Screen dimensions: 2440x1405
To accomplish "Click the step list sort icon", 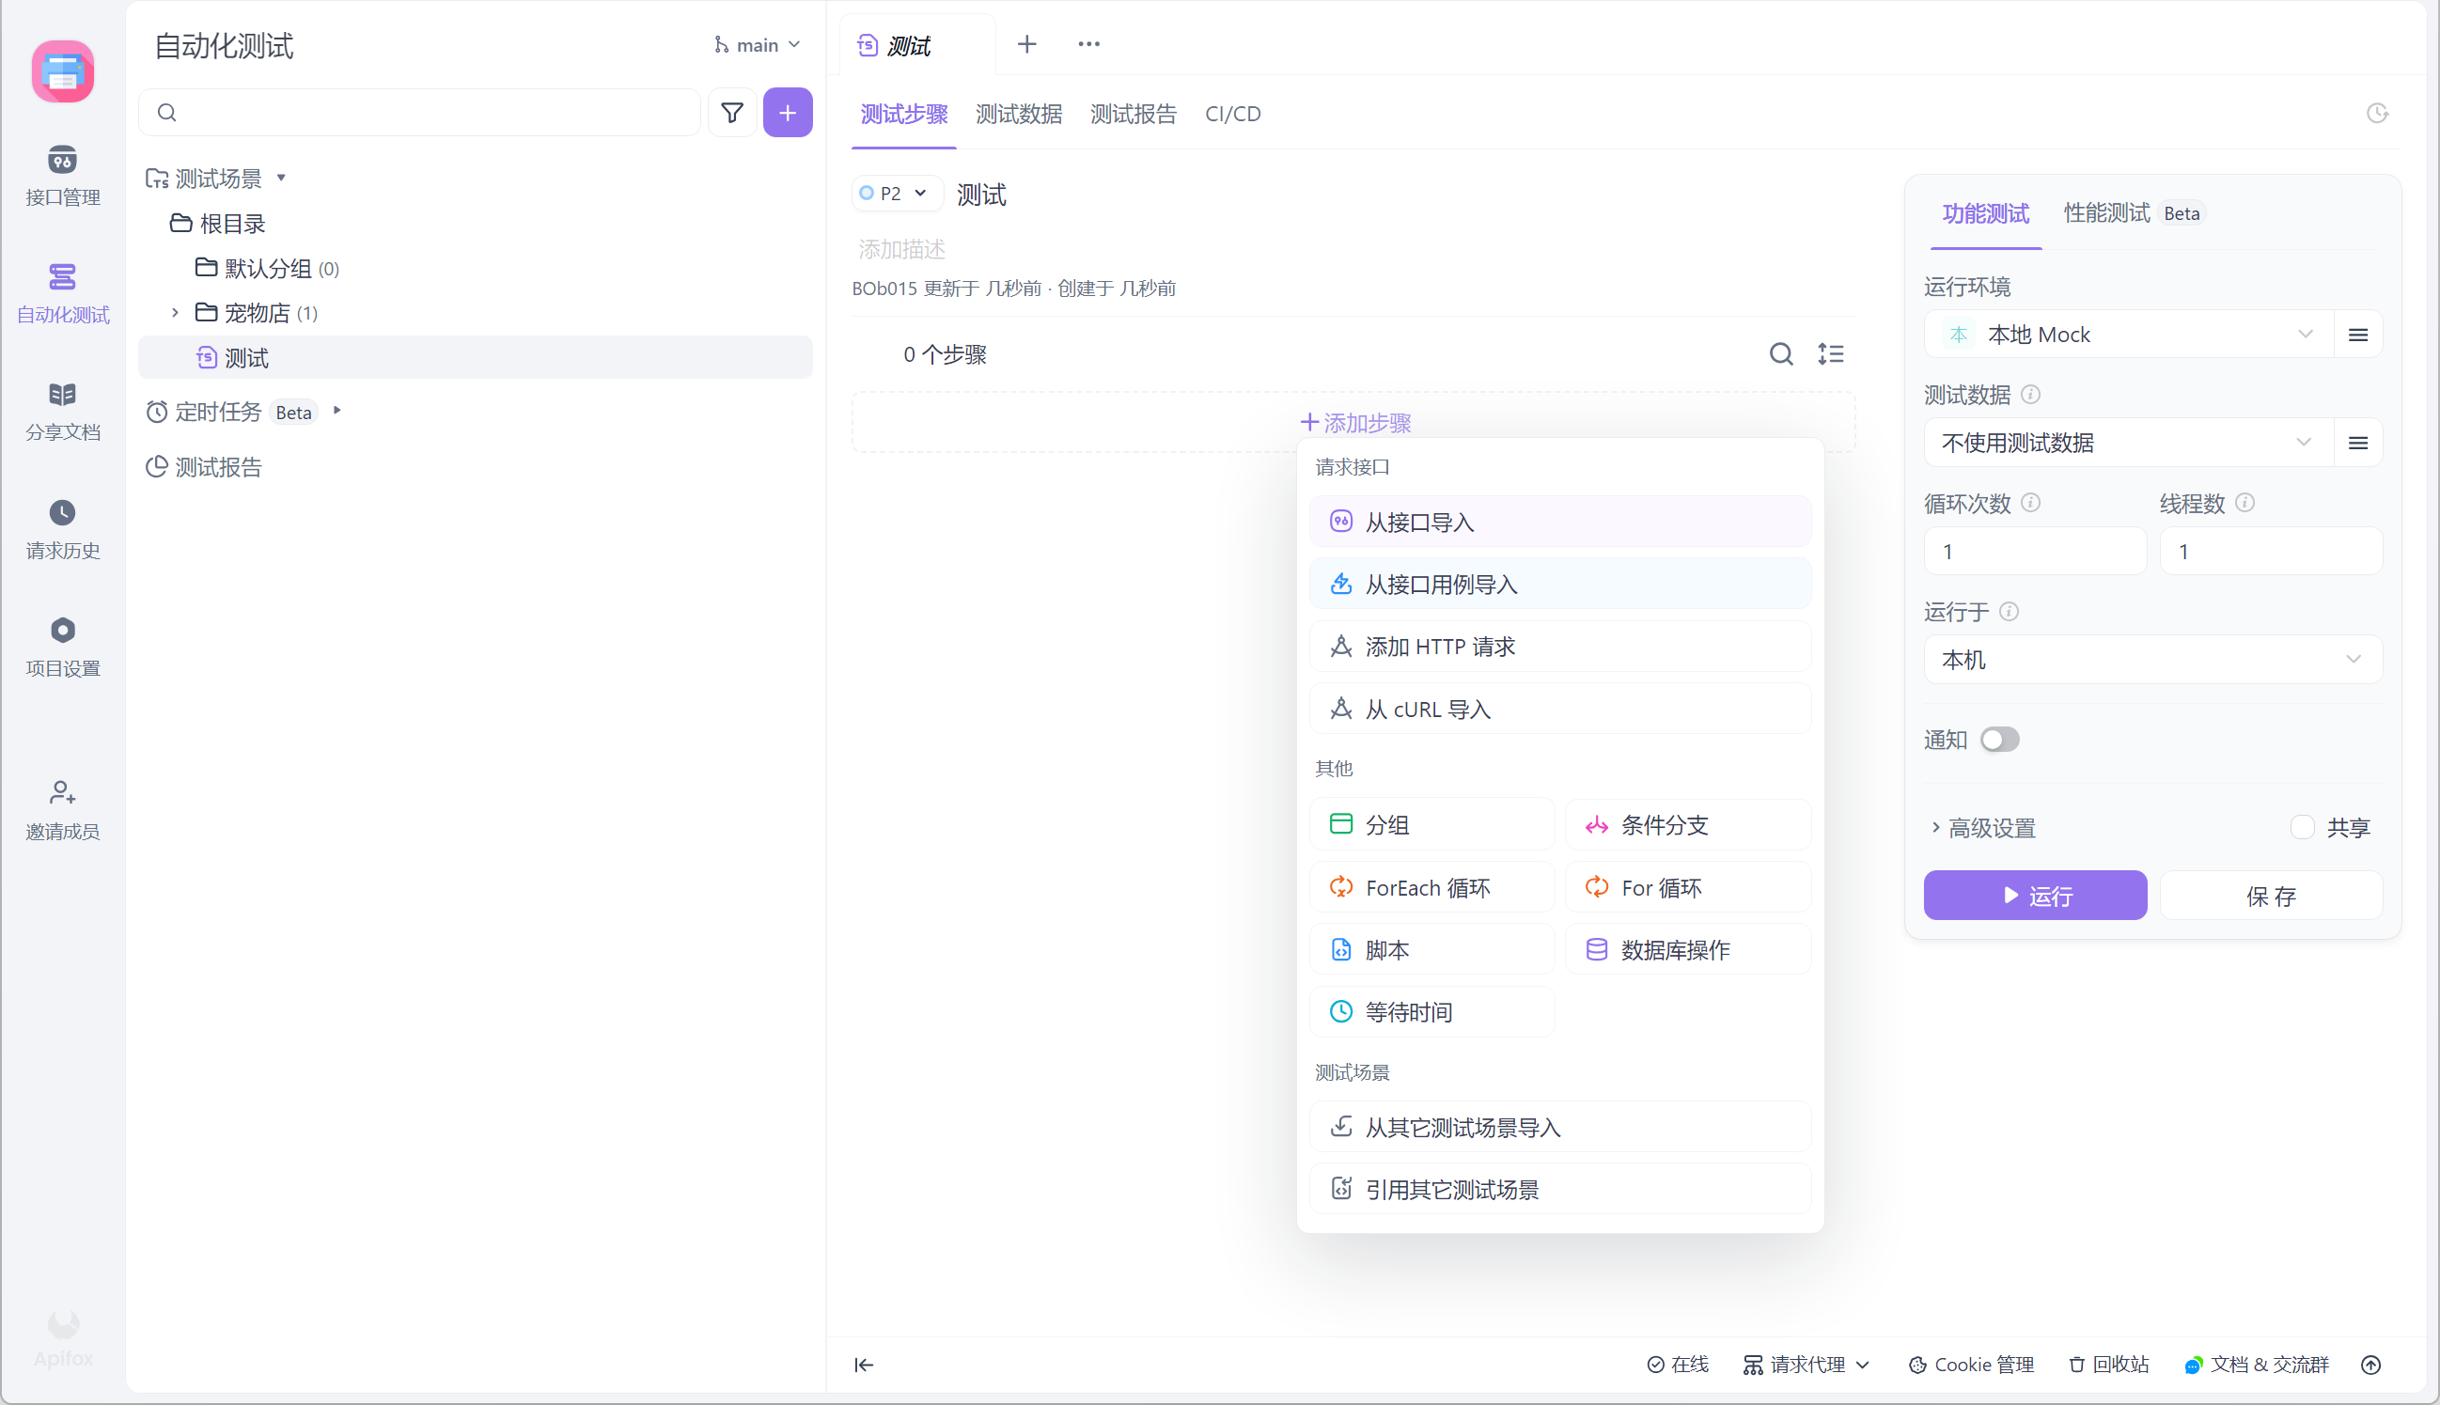I will coord(1830,354).
